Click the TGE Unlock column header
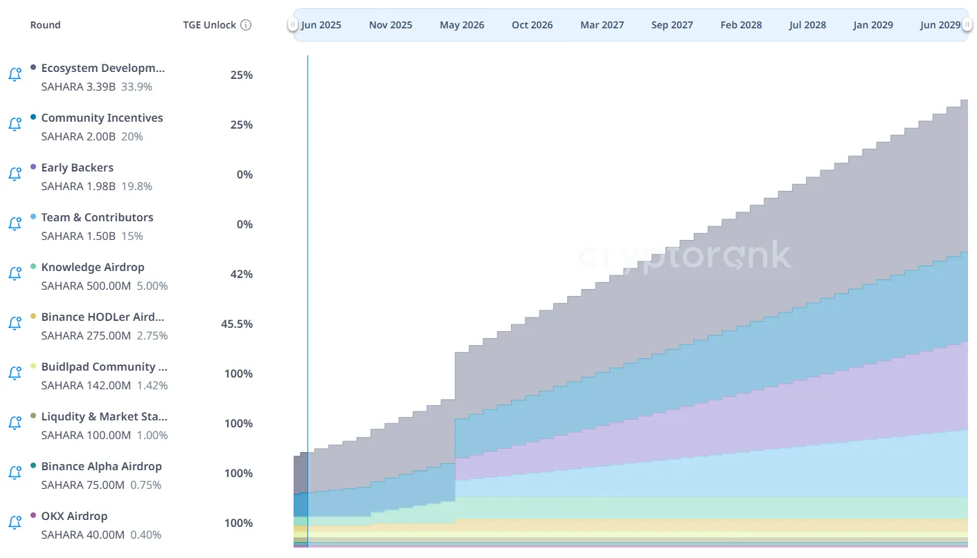The image size is (977, 558). (209, 25)
